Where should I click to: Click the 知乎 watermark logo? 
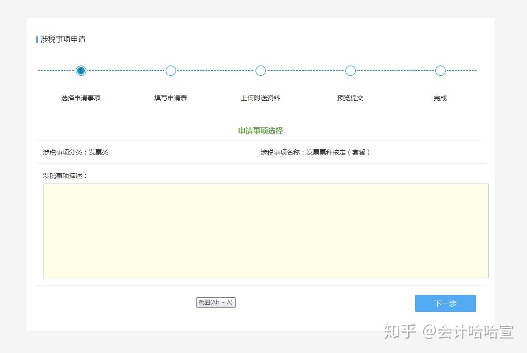(400, 332)
